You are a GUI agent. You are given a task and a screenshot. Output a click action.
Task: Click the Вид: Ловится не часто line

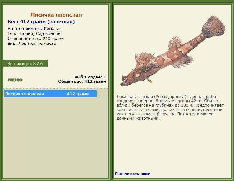pyautogui.click(x=32, y=44)
